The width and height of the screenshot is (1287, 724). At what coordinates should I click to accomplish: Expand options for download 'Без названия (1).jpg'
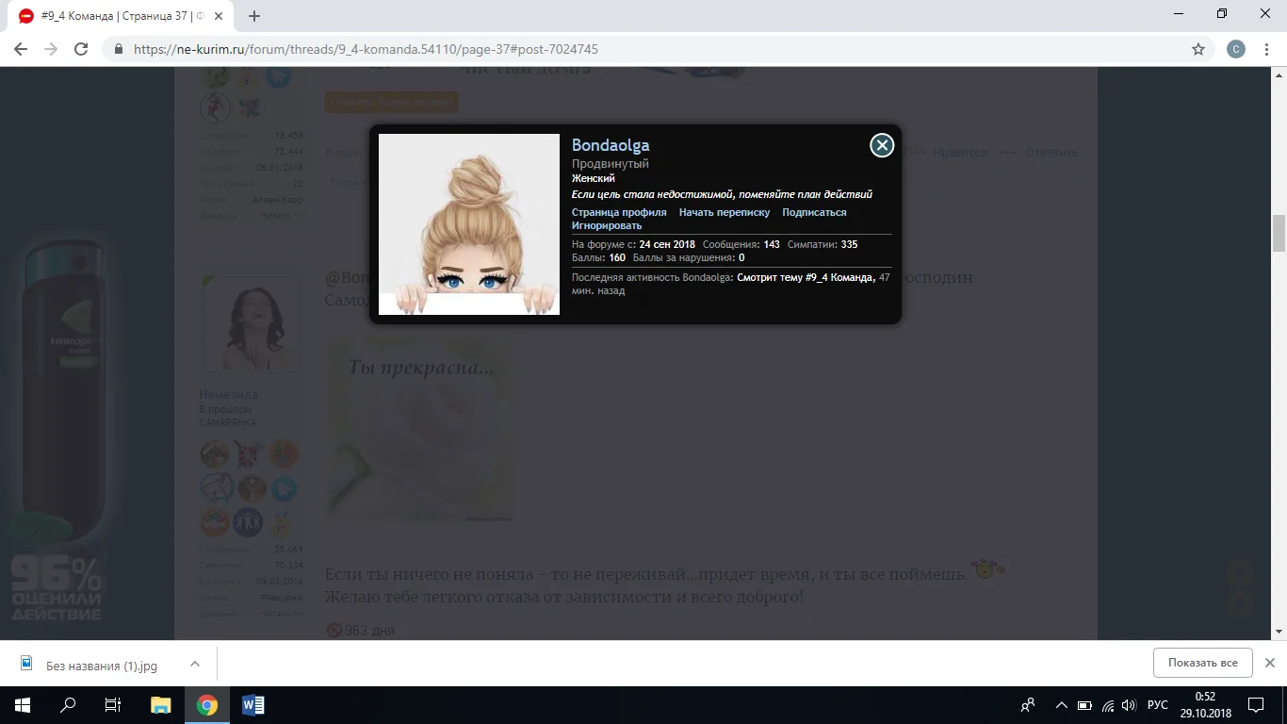pyautogui.click(x=195, y=663)
